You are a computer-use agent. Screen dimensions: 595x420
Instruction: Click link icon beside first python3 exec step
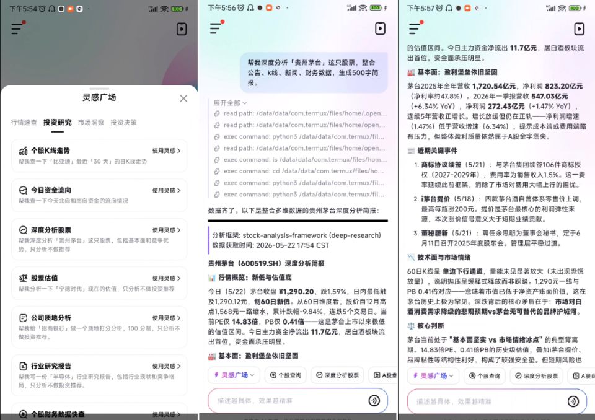coord(217,136)
